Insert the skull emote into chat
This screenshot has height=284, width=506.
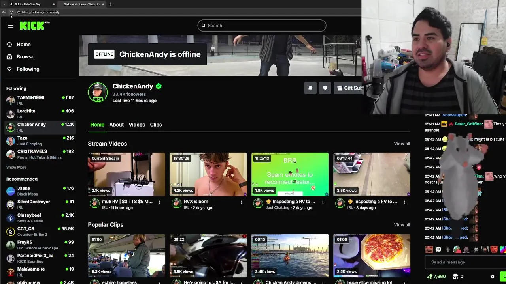tap(438, 249)
